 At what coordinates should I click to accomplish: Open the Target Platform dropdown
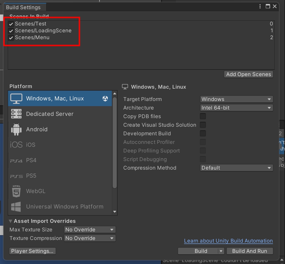pyautogui.click(x=237, y=99)
